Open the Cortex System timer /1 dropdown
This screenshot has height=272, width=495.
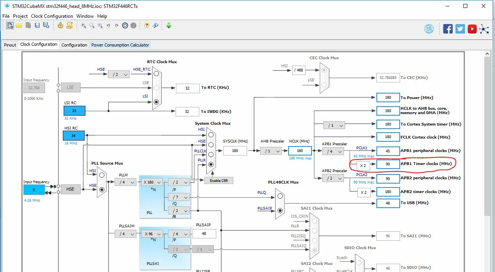(x=334, y=125)
